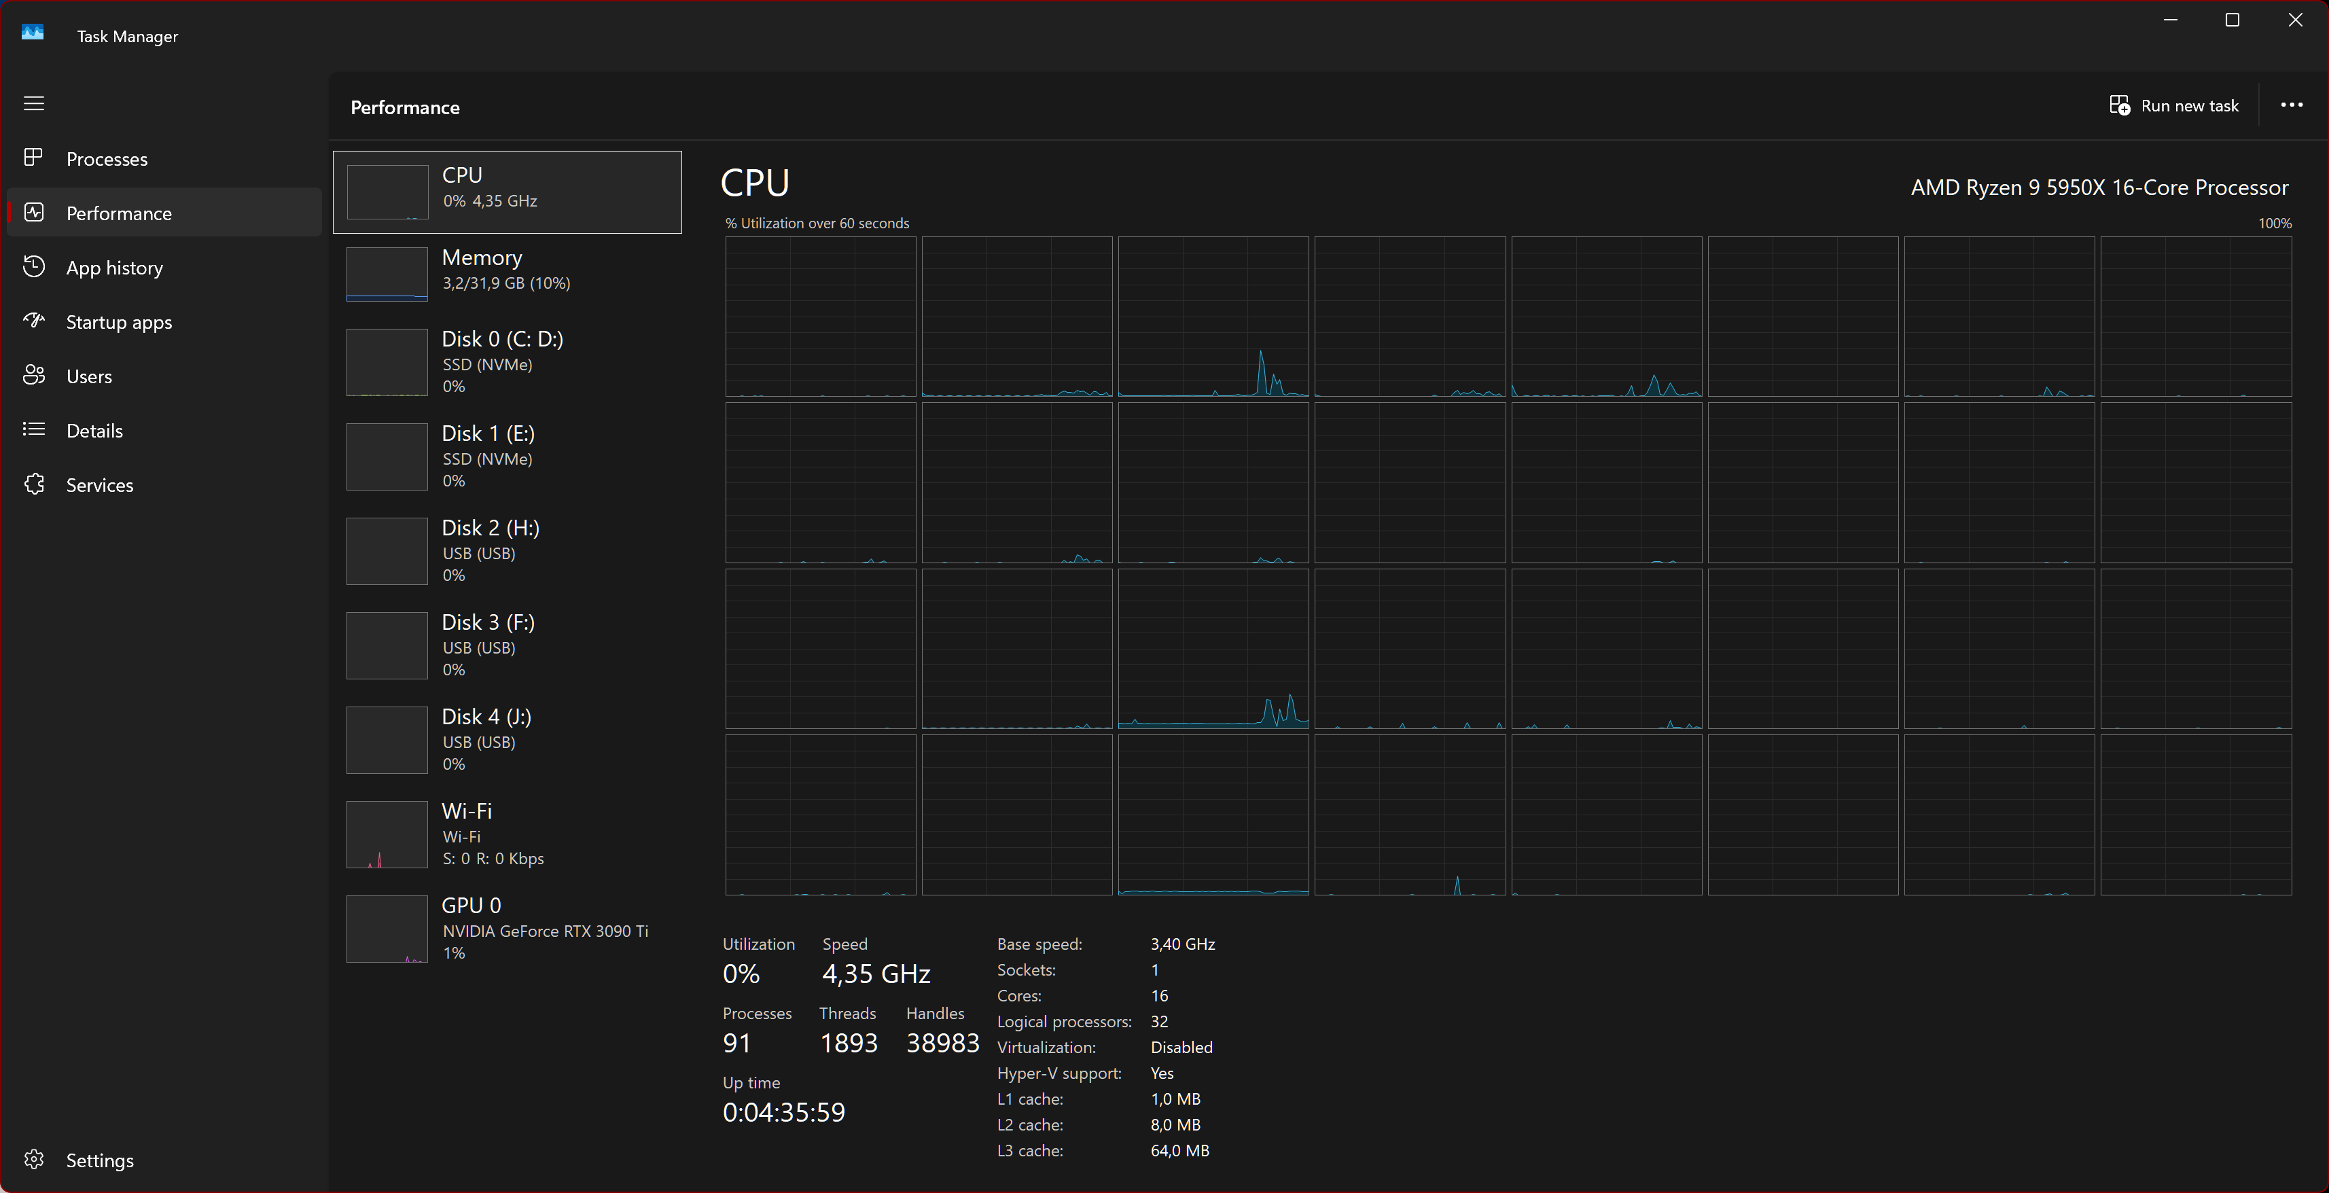Toggle the hamburger navigation menu
2329x1193 pixels.
[33, 104]
